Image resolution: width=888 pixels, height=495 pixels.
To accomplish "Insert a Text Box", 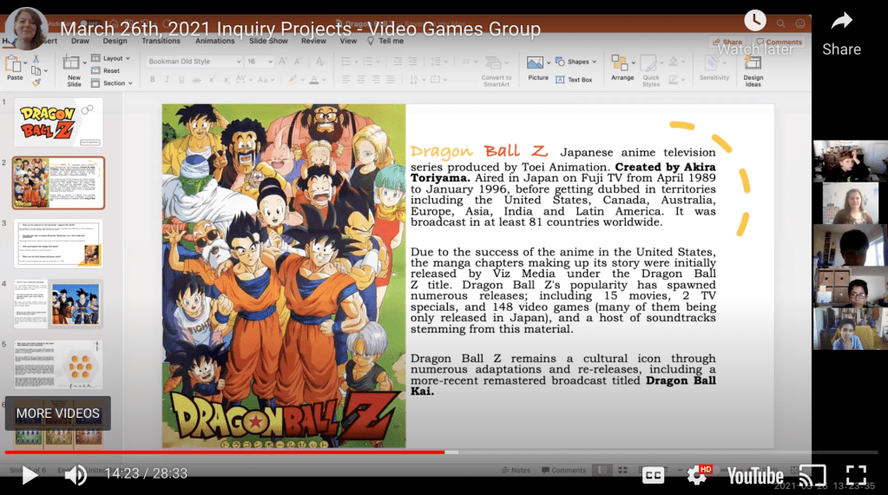I will click(x=574, y=80).
